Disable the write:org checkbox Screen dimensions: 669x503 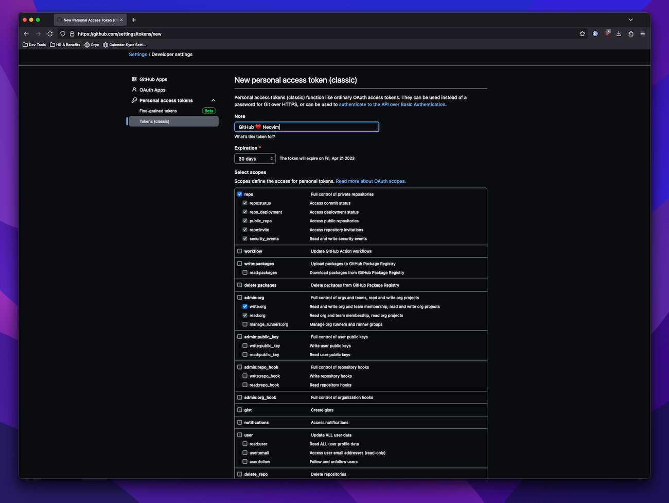click(x=244, y=306)
